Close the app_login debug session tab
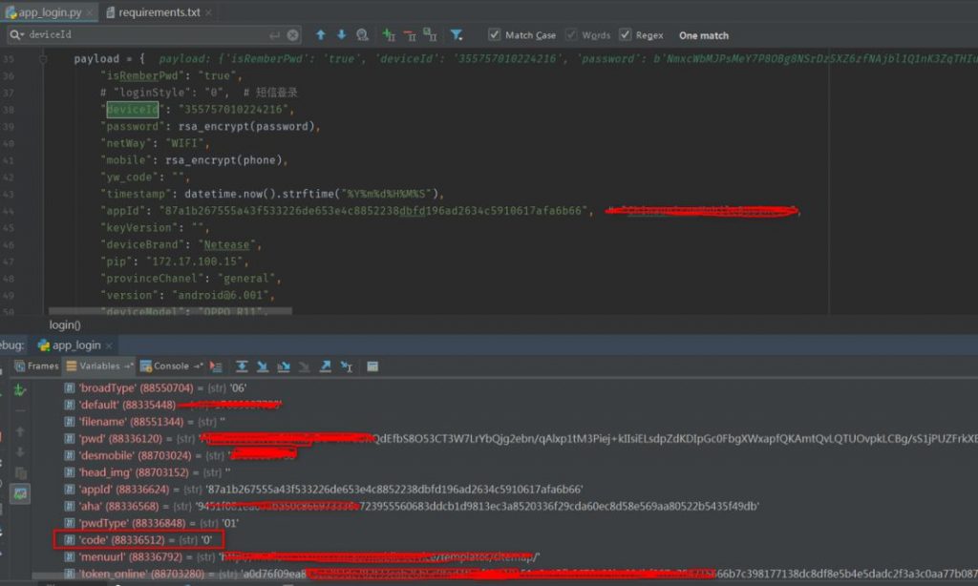The height and width of the screenshot is (586, 978). pos(109,345)
